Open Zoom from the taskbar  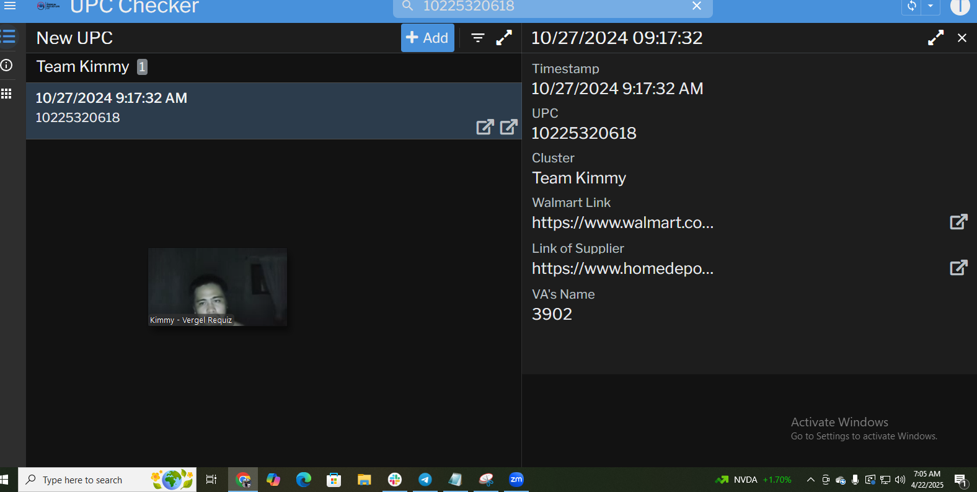click(516, 480)
